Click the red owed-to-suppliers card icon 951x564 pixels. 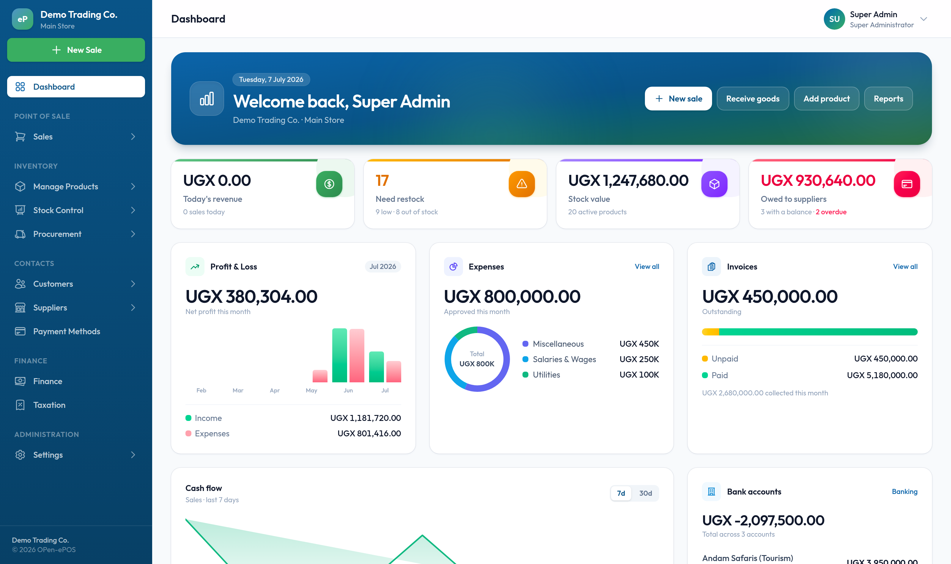(907, 184)
